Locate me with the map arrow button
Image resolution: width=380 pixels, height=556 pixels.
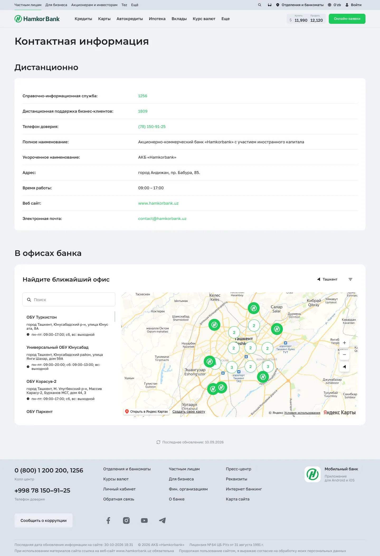[x=344, y=367]
